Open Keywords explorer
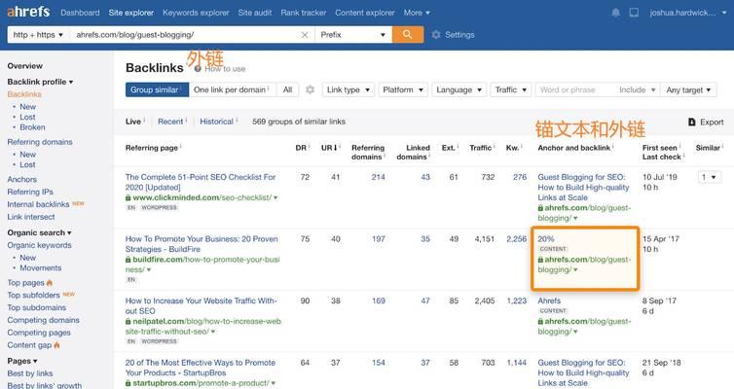 (x=196, y=13)
